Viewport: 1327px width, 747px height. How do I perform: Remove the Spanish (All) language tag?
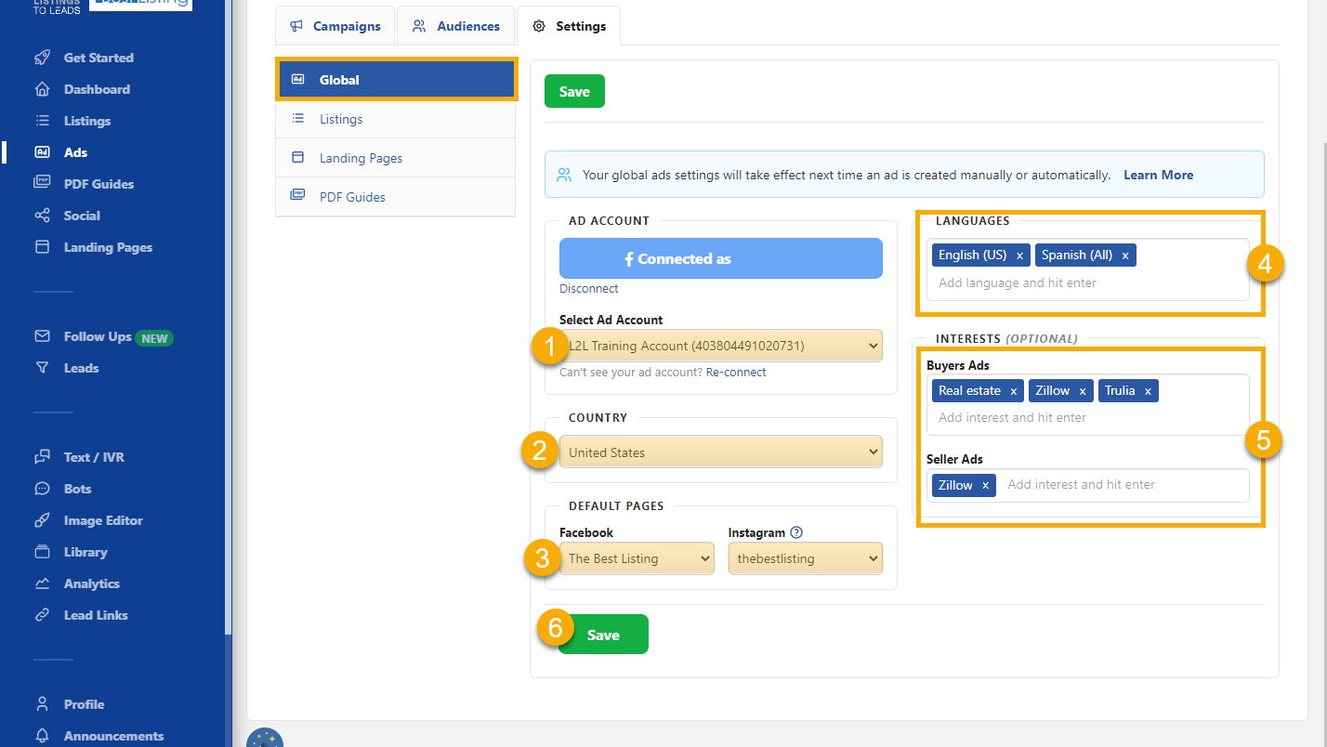(x=1125, y=256)
